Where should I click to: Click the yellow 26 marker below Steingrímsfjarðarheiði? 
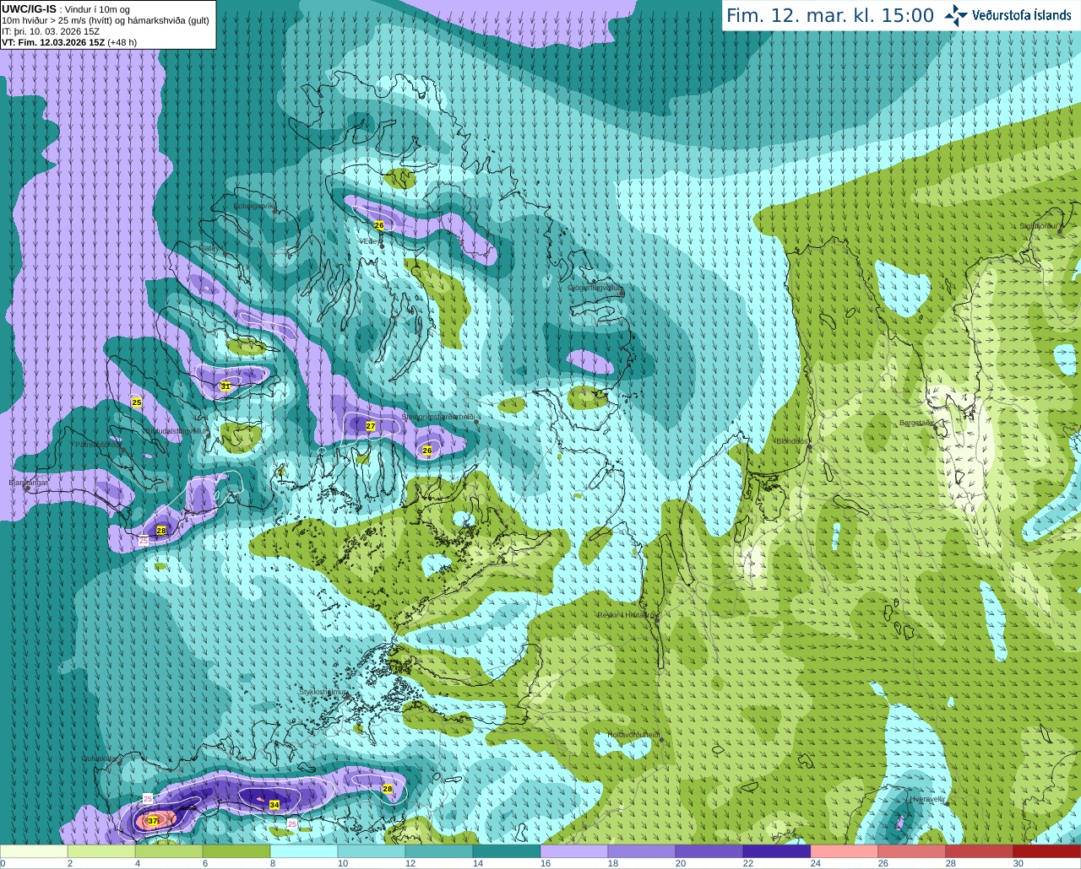coord(427,451)
